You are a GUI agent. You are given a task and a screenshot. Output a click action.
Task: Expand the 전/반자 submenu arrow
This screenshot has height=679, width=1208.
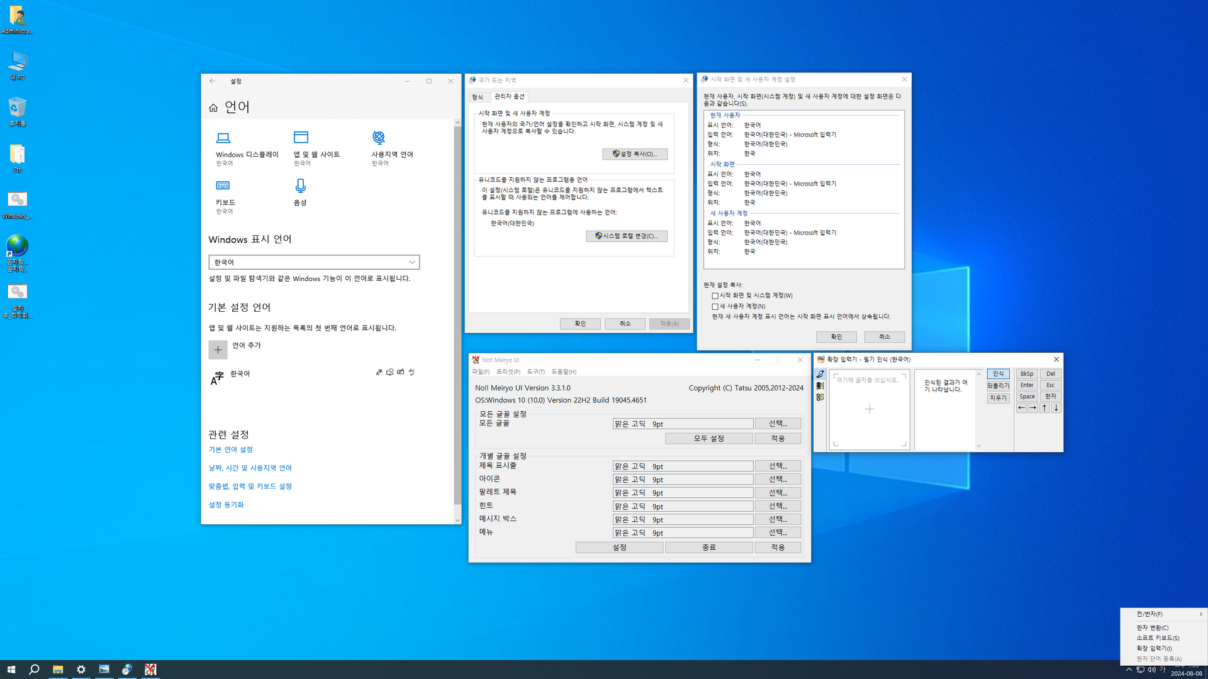(1200, 614)
